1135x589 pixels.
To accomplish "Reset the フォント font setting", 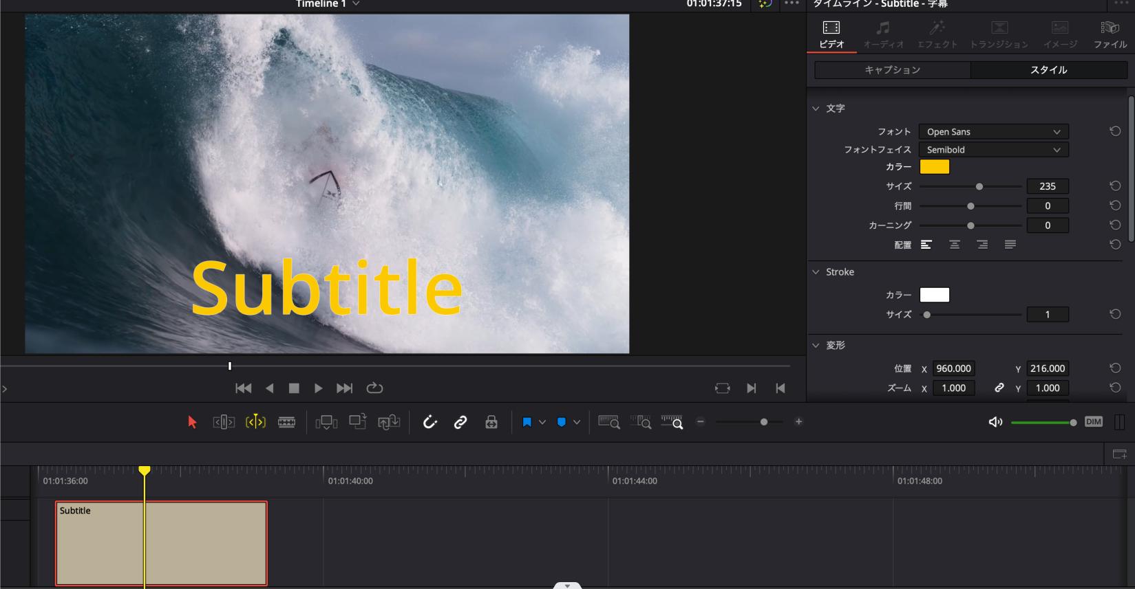I will point(1115,131).
